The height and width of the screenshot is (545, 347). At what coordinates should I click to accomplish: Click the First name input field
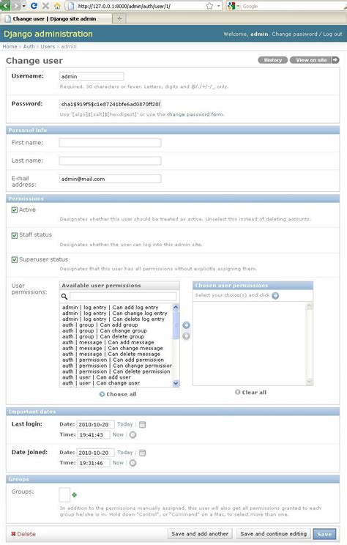point(110,143)
